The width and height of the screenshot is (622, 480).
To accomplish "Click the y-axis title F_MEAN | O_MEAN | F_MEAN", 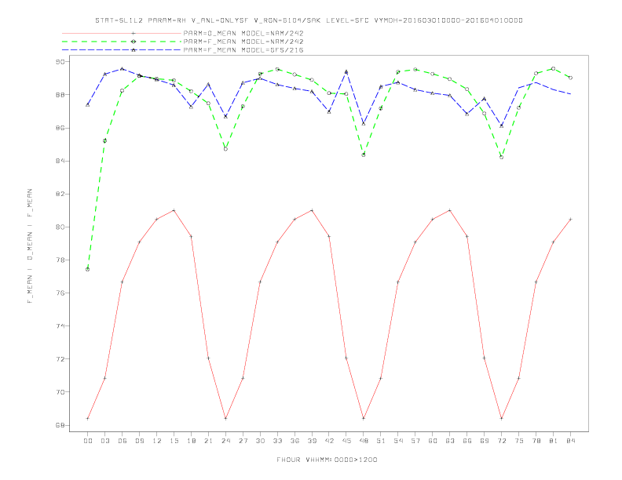I will 30,246.
